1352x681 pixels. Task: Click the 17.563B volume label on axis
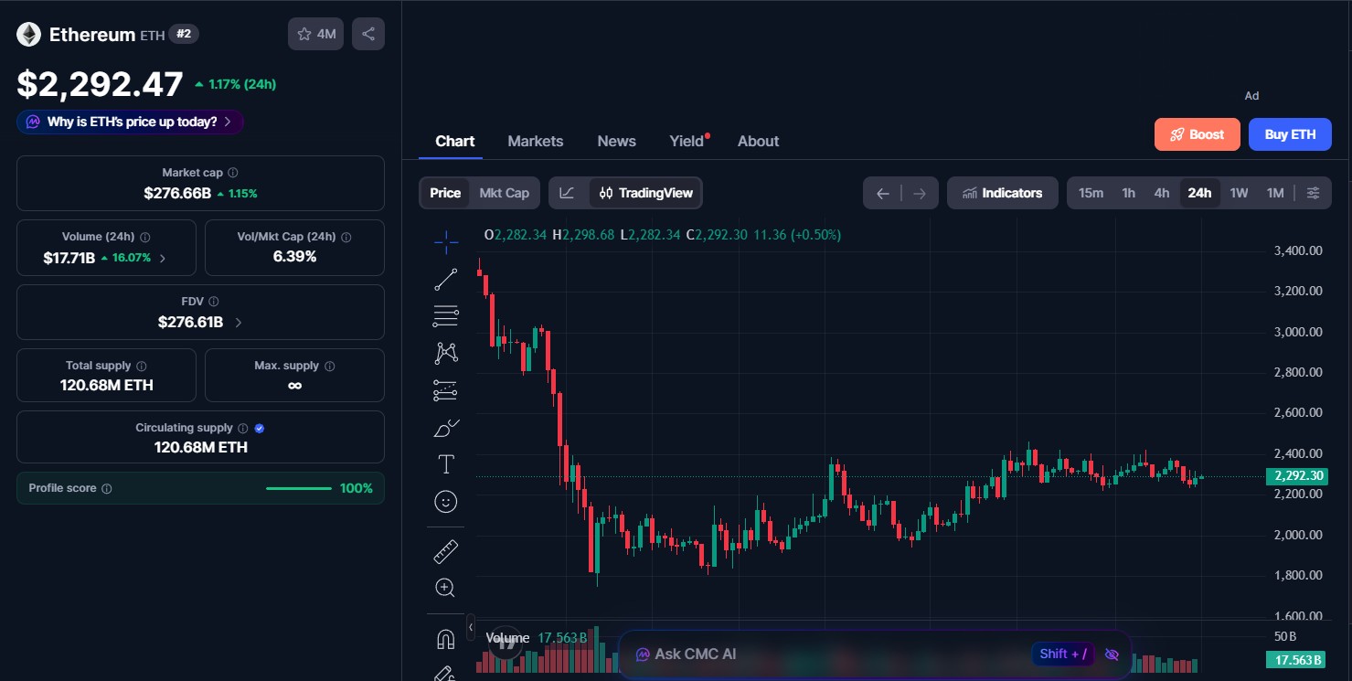coord(1294,660)
